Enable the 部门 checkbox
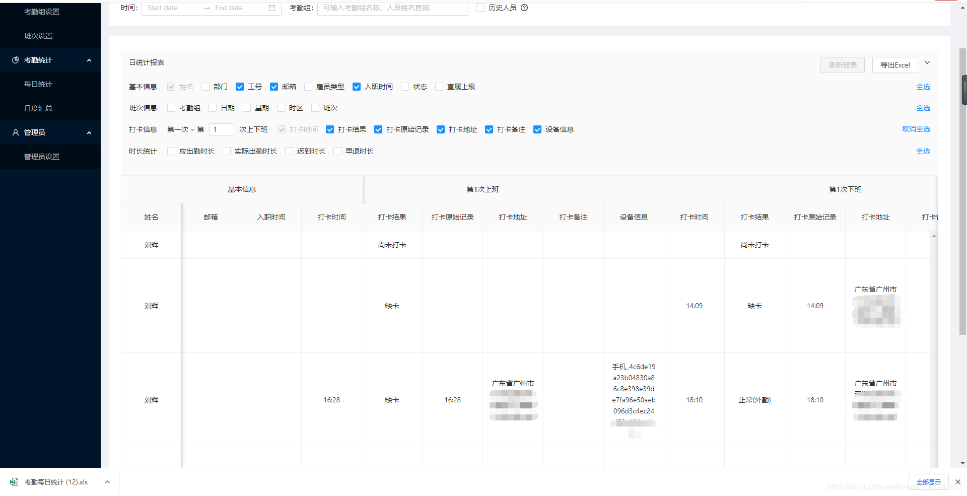Screen dimensions: 967x496 coord(205,87)
